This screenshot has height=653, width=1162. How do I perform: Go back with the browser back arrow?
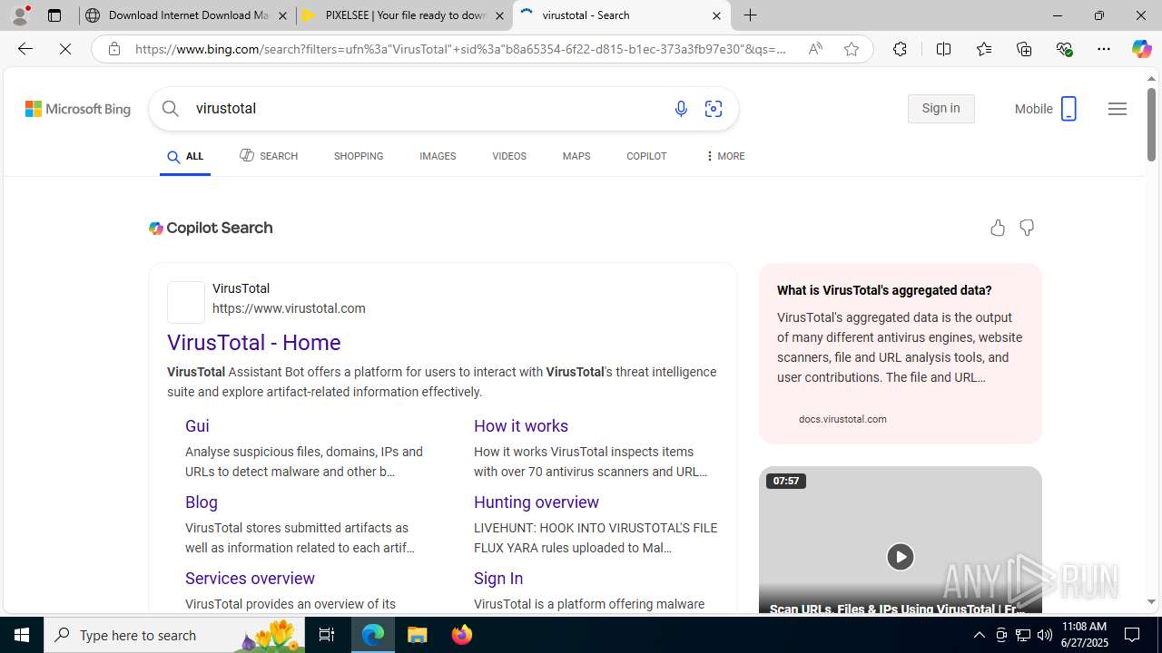tap(25, 49)
